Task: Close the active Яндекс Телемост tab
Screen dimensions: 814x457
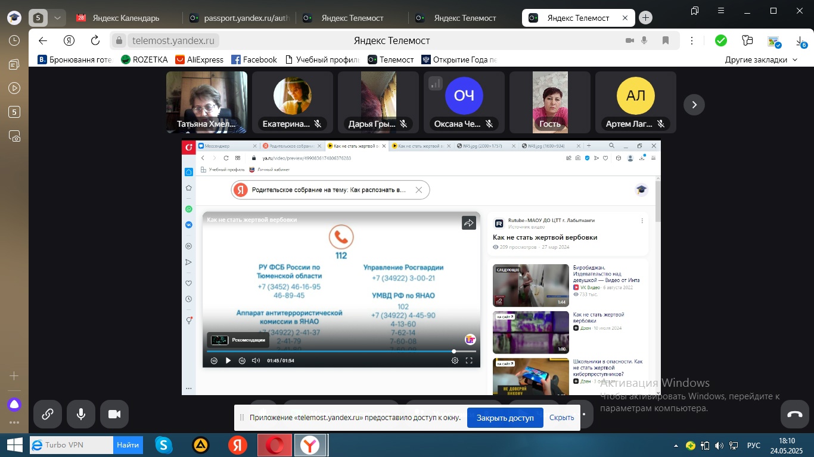Action: click(625, 18)
